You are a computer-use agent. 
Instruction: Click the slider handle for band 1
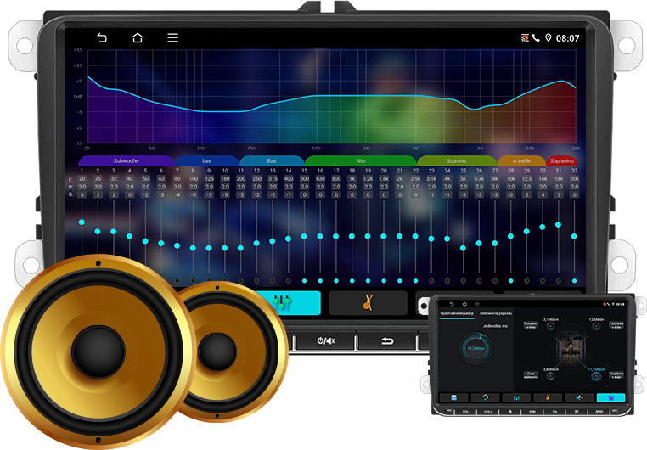pyautogui.click(x=82, y=222)
